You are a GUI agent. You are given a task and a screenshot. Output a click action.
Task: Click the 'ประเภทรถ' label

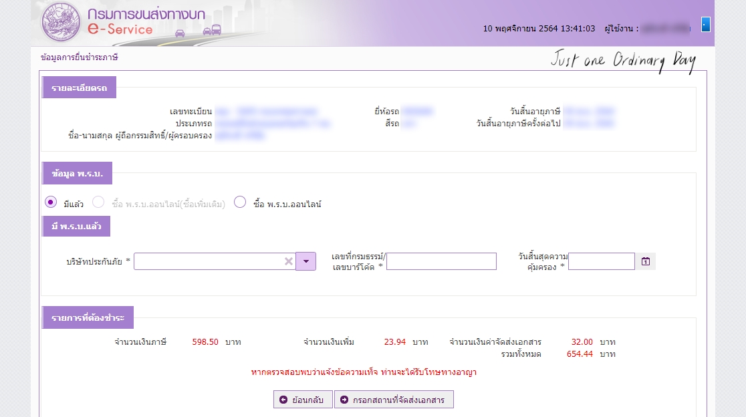tap(194, 123)
